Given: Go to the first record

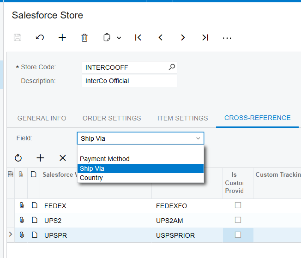Looking at the screenshot, I should click(x=138, y=37).
